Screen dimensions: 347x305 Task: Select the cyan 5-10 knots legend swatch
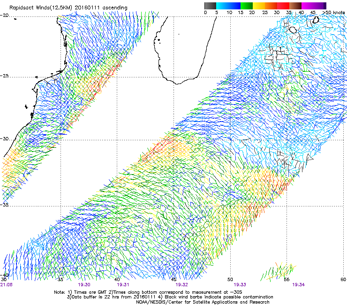(222, 6)
